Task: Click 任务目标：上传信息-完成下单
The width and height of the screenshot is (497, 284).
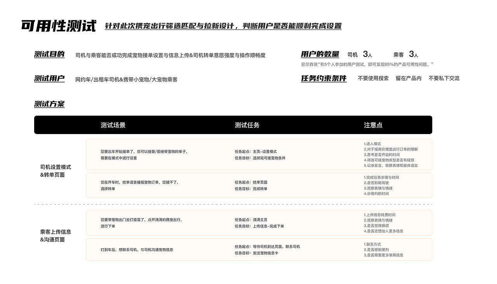Action: 259,226
